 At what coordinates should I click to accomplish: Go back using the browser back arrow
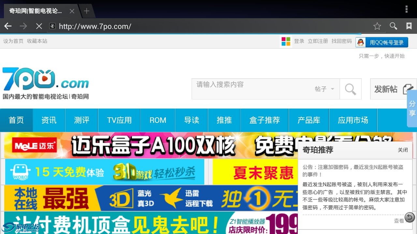pos(8,26)
